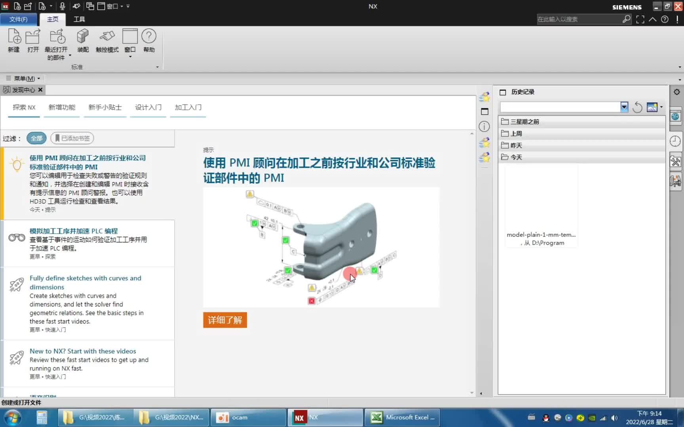Click the search magnifier icon
684x427 pixels.
[626, 19]
